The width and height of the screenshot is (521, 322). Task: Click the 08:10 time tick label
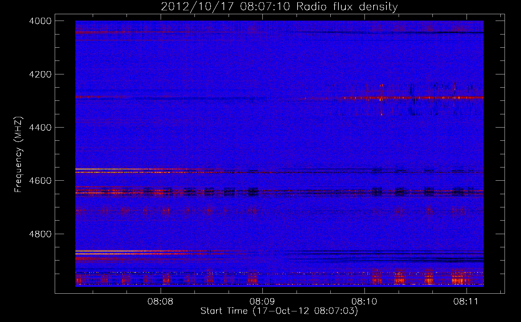(364, 302)
